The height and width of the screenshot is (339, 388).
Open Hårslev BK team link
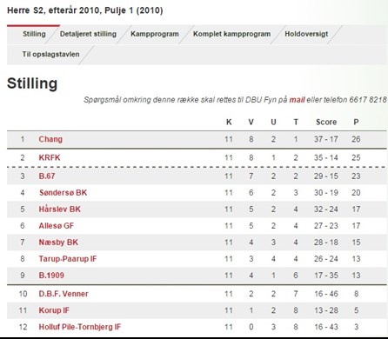coord(60,209)
